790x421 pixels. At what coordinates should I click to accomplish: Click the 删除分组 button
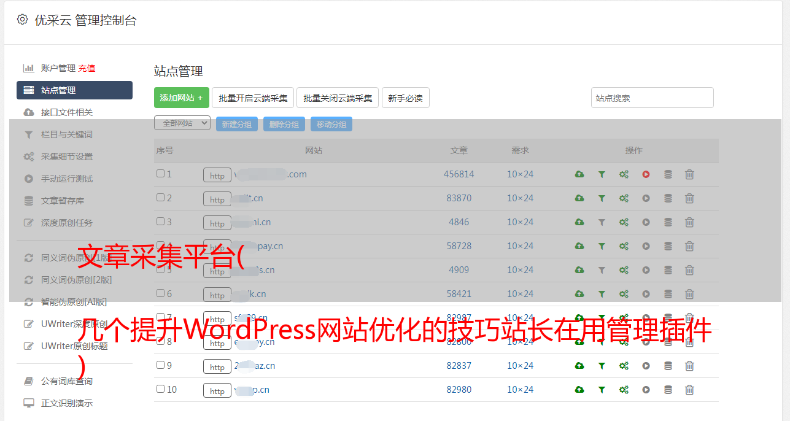click(284, 124)
